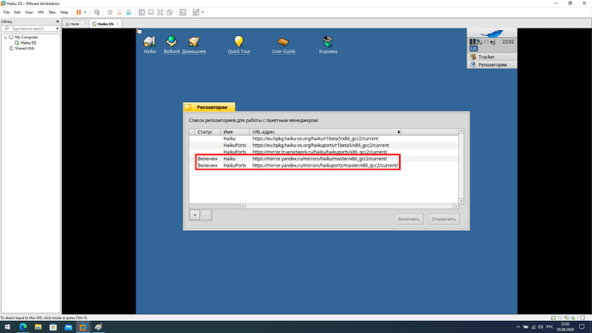Click the Отключить button

tap(444, 219)
